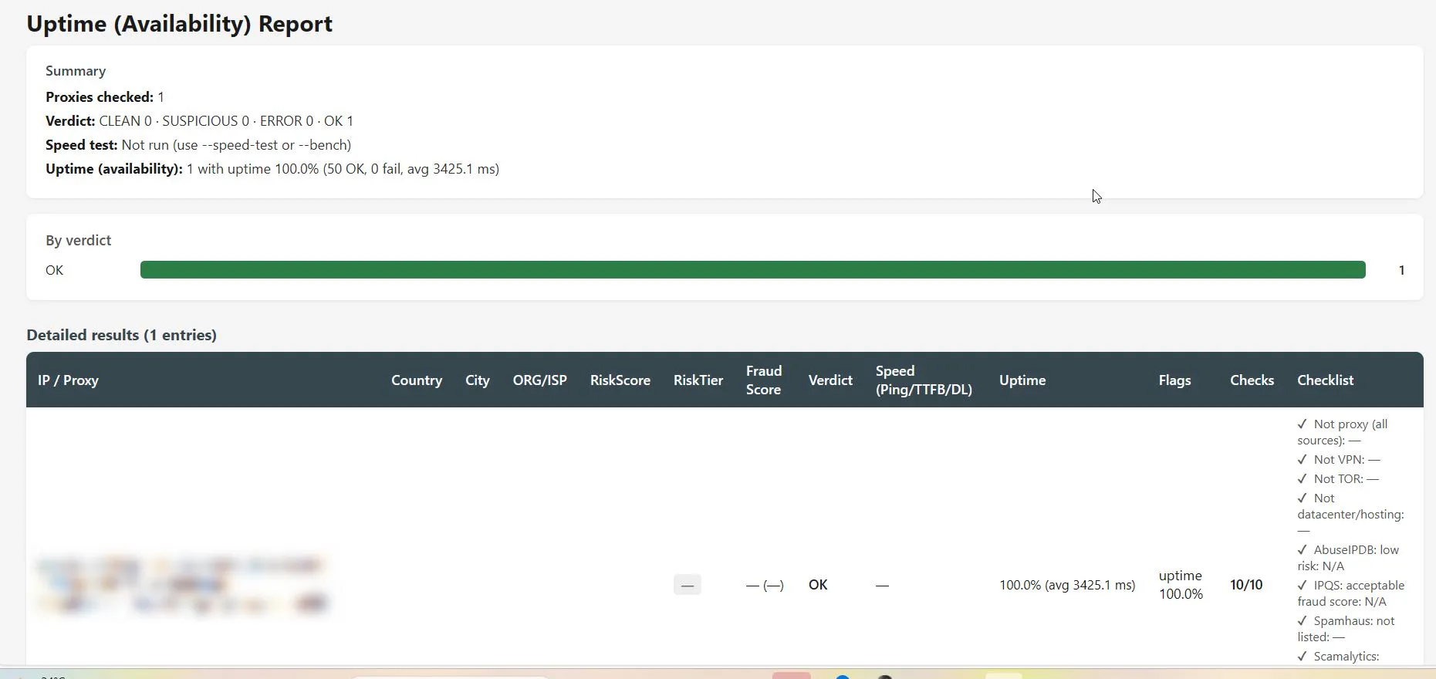
Task: Click the 'Detailed results (1 entries)' heading
Action: pyautogui.click(x=121, y=335)
